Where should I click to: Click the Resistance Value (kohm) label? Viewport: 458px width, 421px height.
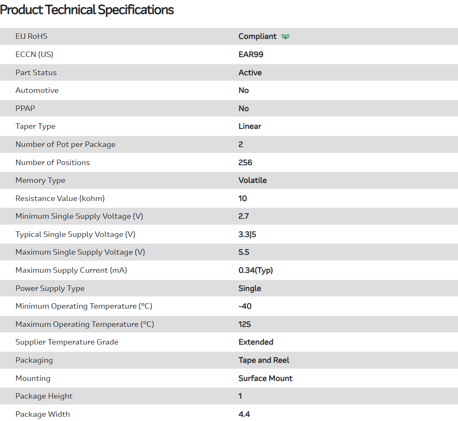coord(60,198)
